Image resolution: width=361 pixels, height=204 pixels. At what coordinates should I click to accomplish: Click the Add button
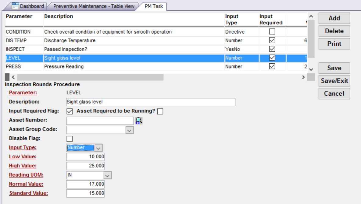[x=334, y=18]
